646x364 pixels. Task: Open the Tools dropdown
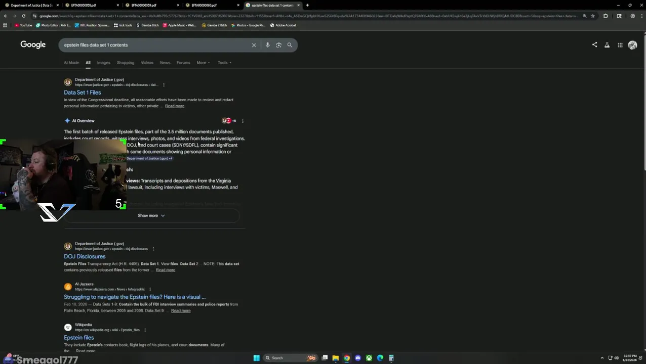point(224,63)
